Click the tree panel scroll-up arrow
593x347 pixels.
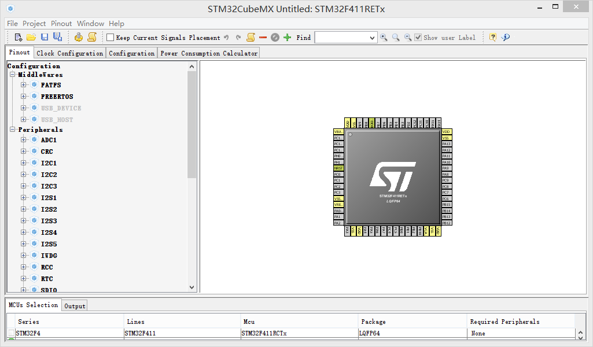point(191,67)
